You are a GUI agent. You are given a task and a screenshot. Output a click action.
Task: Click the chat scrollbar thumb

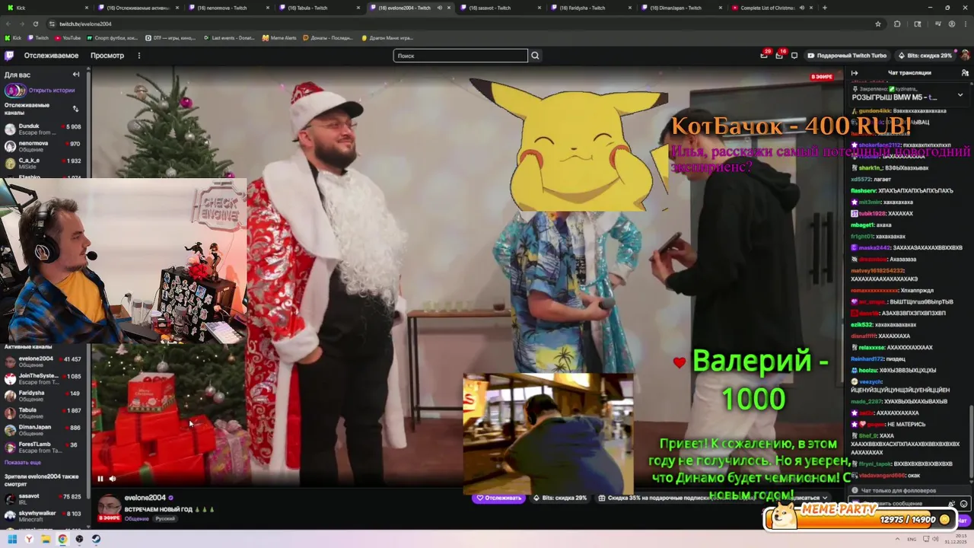(x=971, y=443)
